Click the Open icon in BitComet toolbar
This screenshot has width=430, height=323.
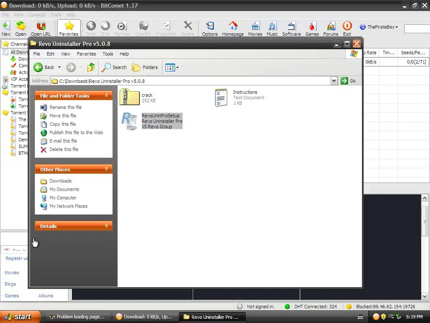[x=21, y=29]
